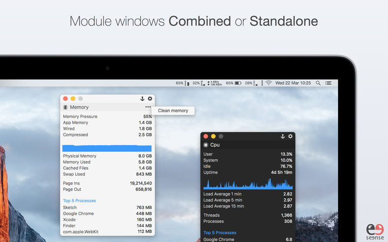The image size is (388, 242).
Task: Click the date and time in menu bar
Action: click(x=293, y=83)
